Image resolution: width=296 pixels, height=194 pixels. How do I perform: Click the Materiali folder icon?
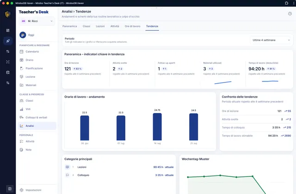click(22, 85)
